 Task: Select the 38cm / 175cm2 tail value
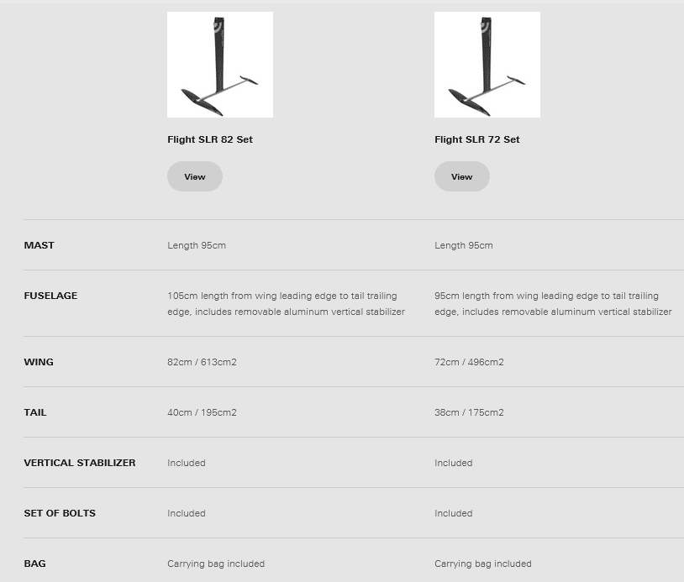(x=469, y=412)
